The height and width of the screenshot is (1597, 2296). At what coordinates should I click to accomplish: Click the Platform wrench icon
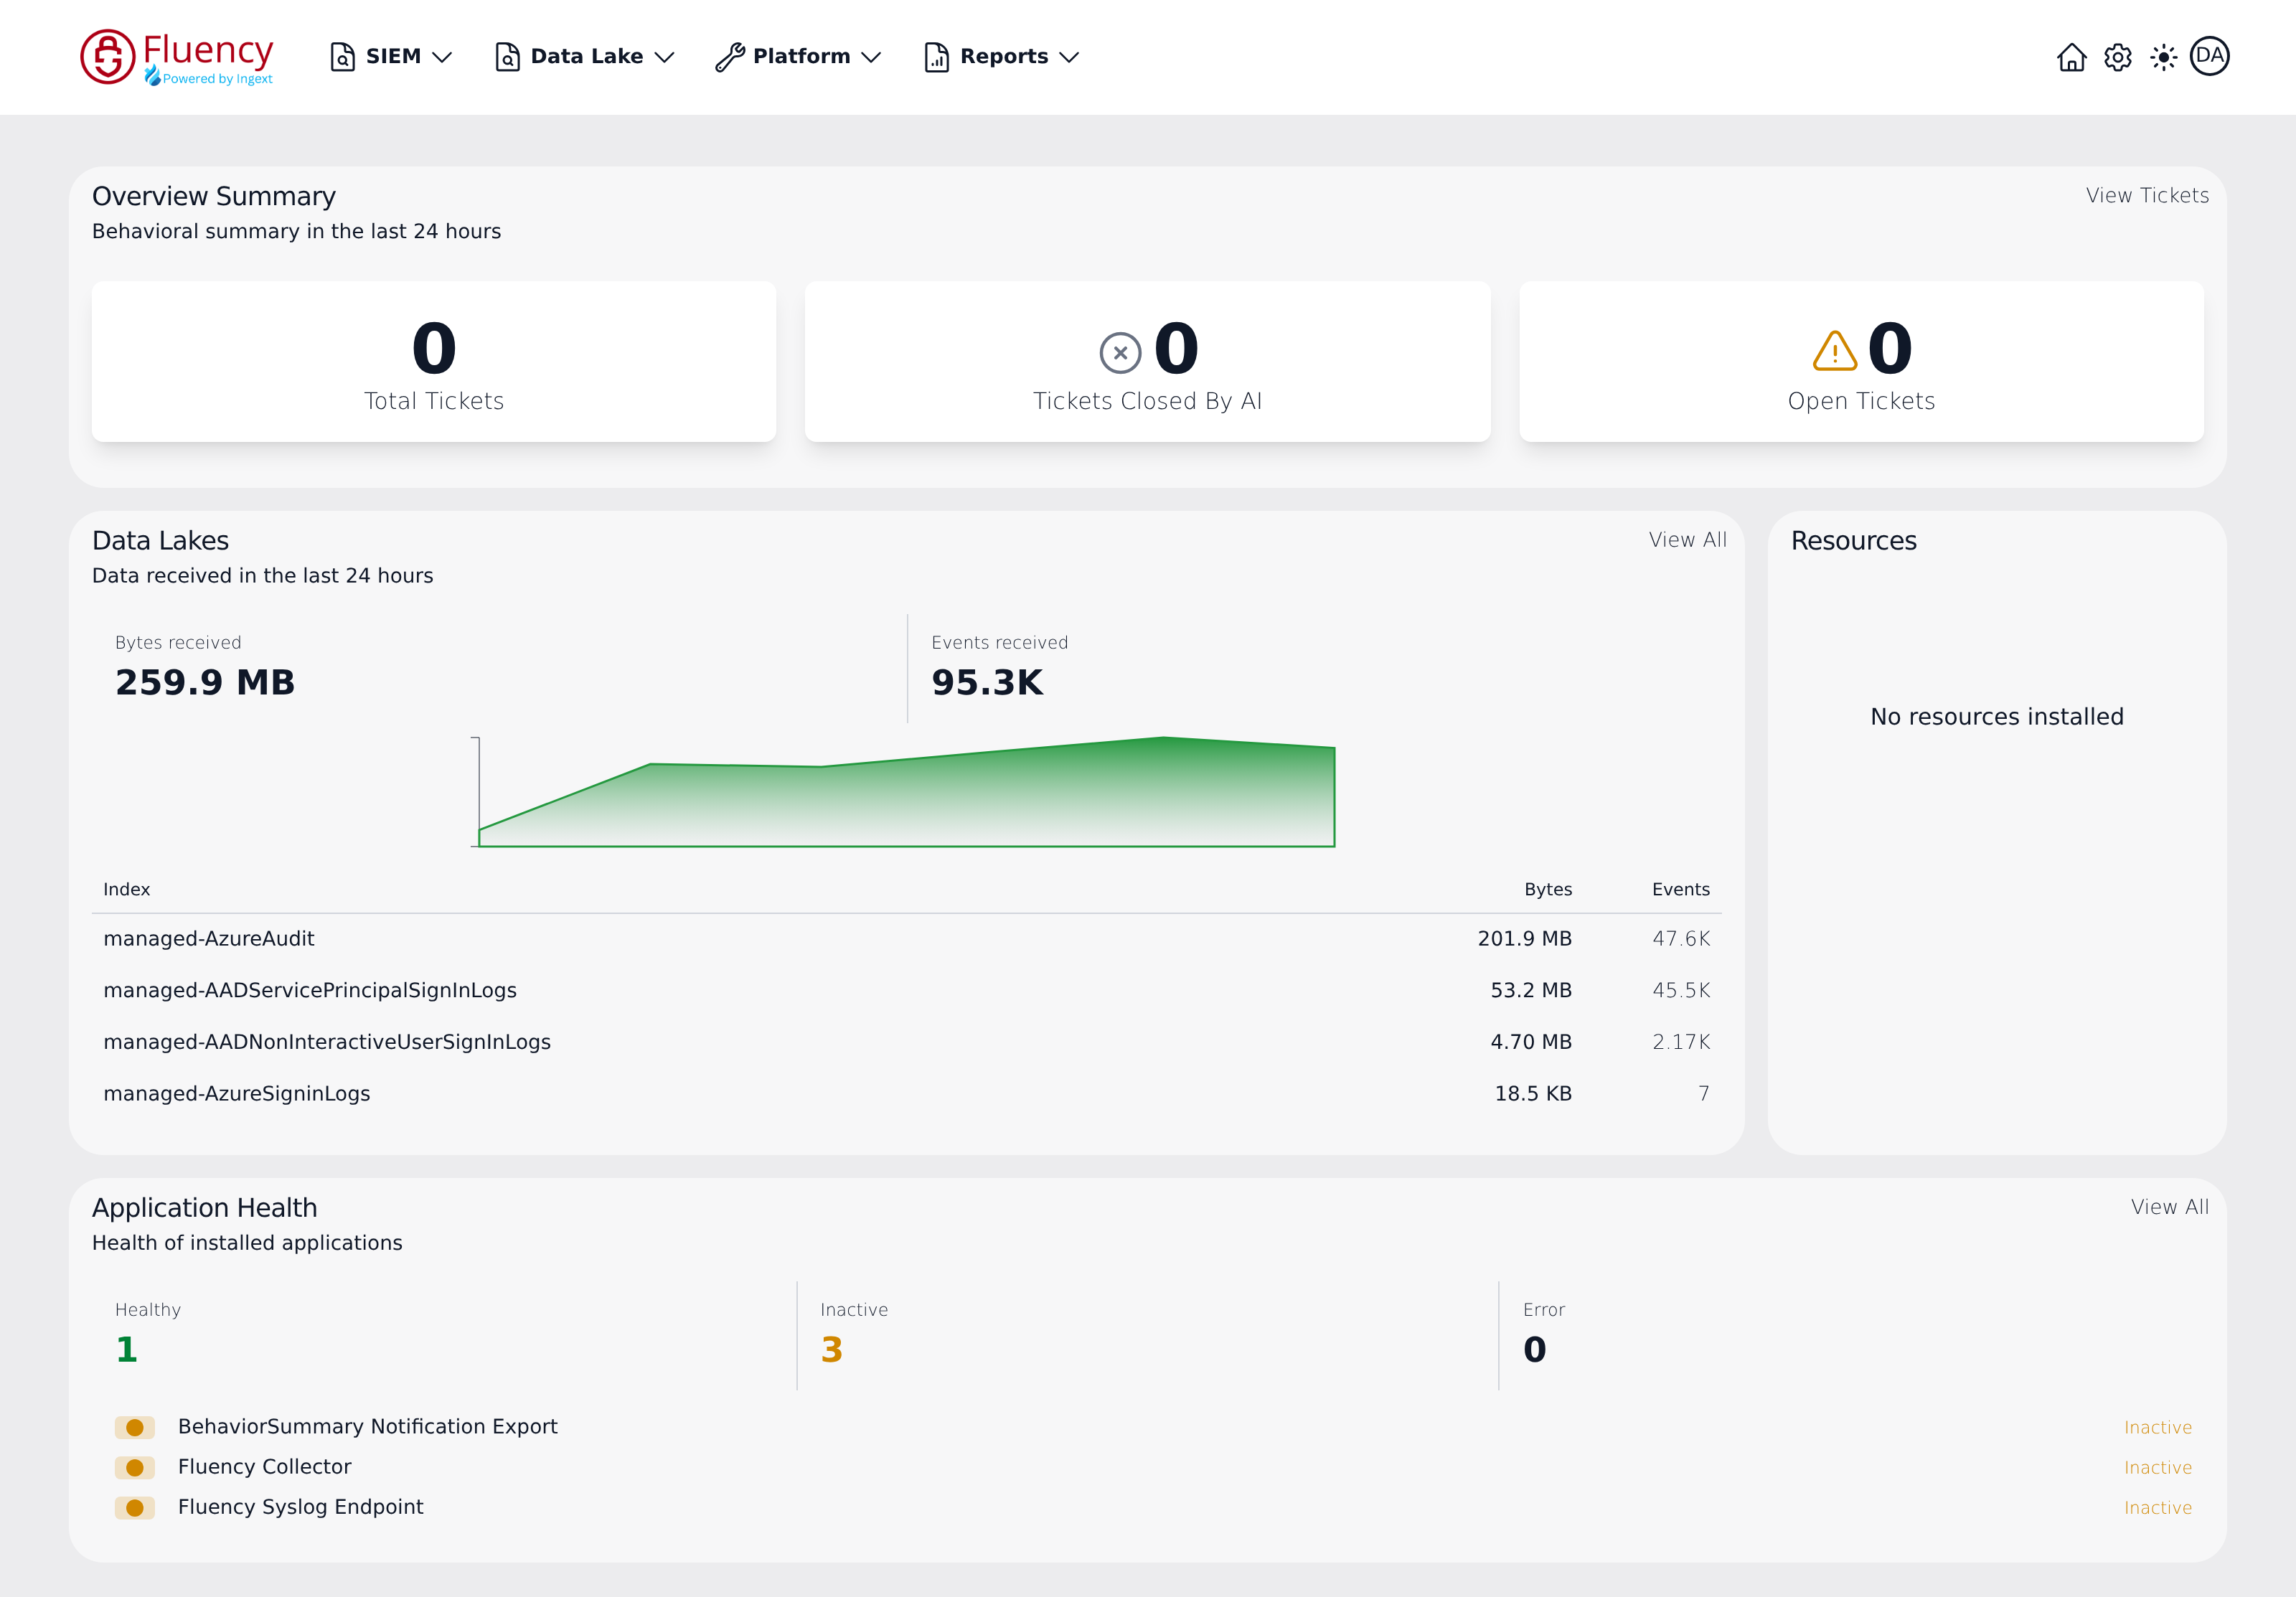click(730, 57)
